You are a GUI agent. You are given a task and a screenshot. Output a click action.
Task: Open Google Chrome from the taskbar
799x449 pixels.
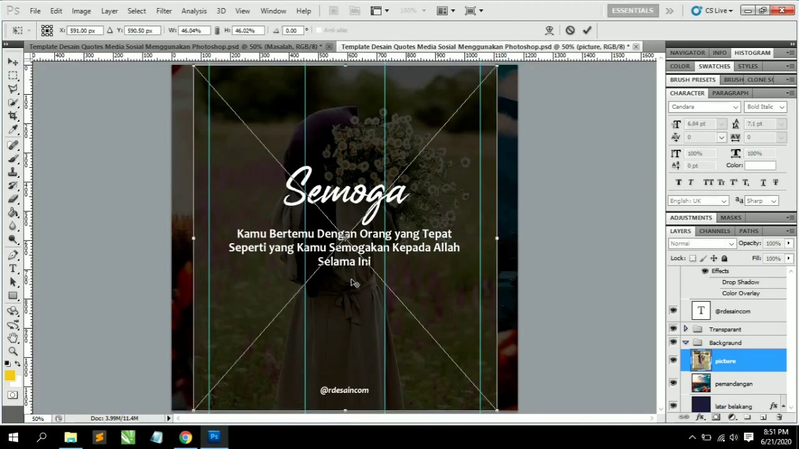coord(185,437)
